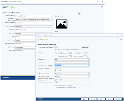Edit the Main Fax field
This screenshot has width=124, height=101.
(x=25, y=51)
